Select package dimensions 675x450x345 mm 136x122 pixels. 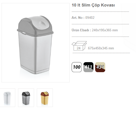coord(101,48)
